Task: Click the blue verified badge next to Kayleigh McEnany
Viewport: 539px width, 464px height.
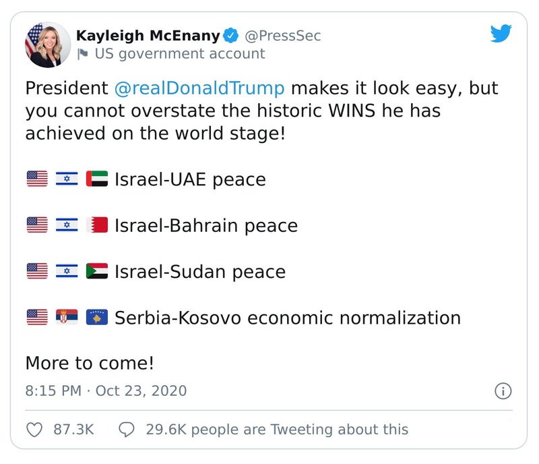Action: [x=232, y=36]
